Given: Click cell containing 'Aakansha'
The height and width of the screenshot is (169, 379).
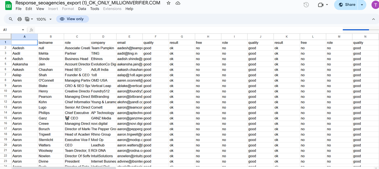Looking at the screenshot, I should coord(25,64).
